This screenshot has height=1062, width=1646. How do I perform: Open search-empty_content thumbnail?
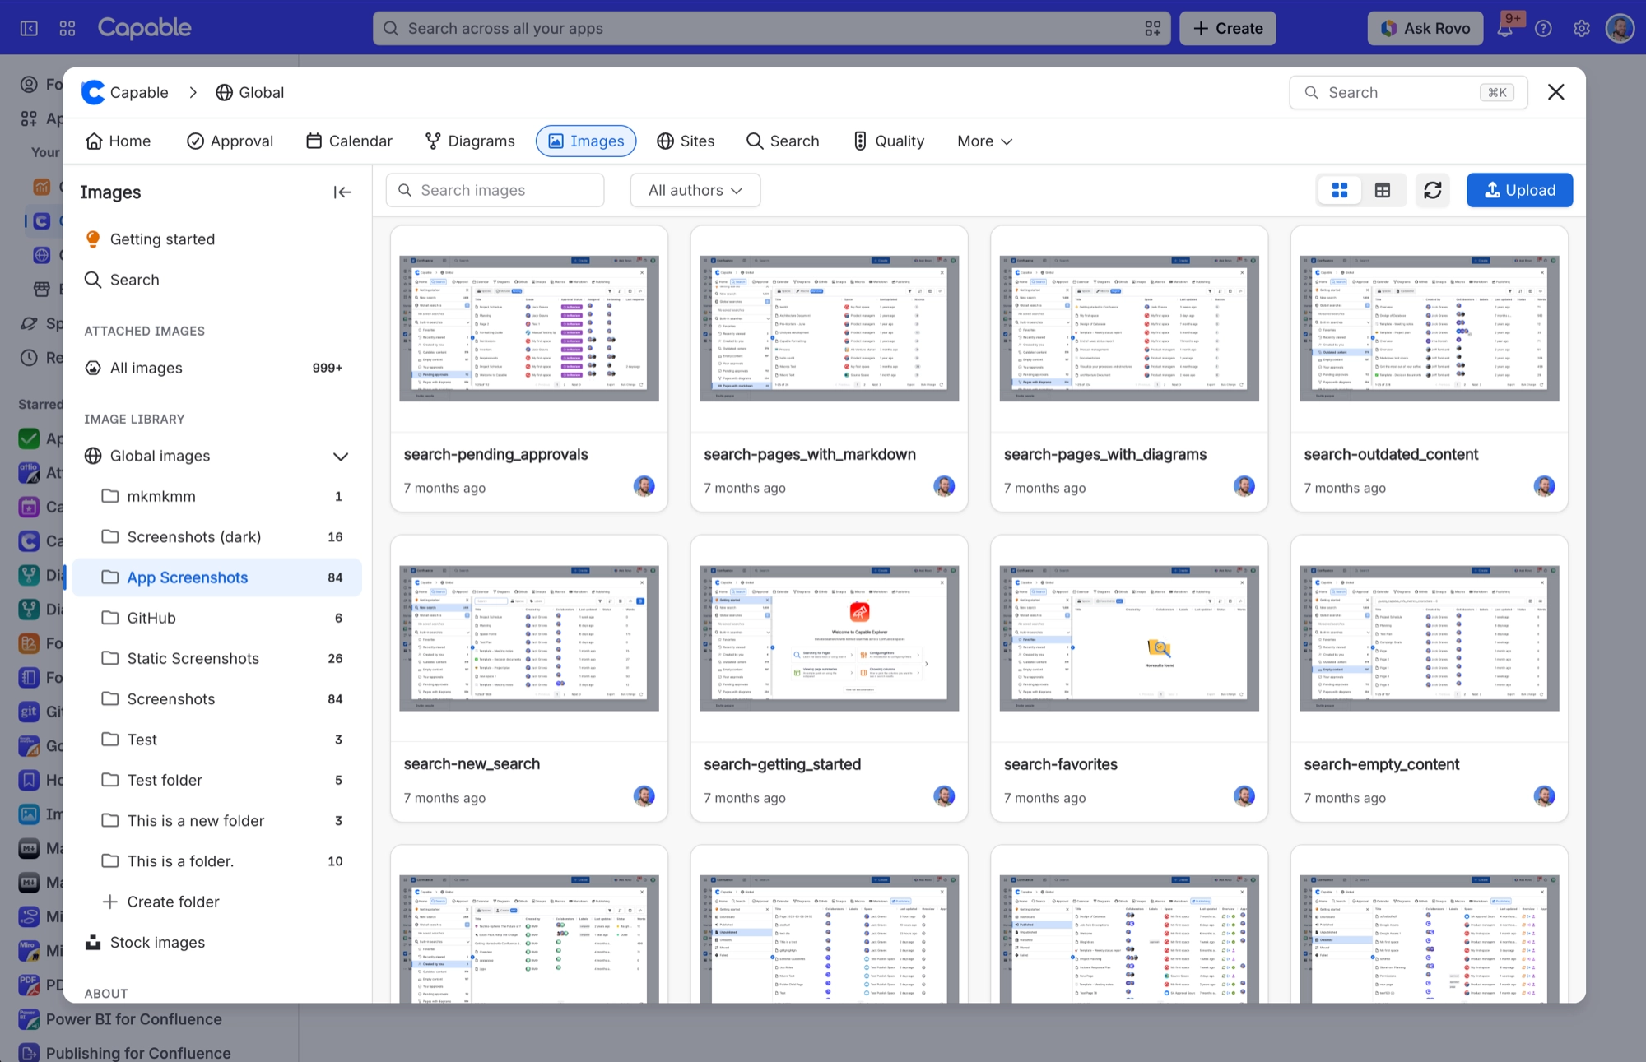(1430, 638)
